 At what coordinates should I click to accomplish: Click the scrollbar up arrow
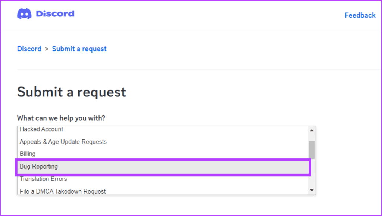(x=312, y=130)
